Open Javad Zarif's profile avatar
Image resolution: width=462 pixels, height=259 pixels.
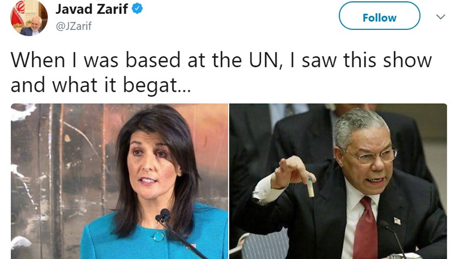pyautogui.click(x=29, y=17)
